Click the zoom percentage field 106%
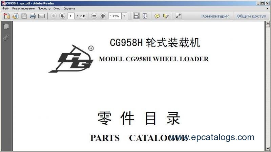Image resolution: width=271 pixels, height=152 pixels. pyautogui.click(x=115, y=16)
